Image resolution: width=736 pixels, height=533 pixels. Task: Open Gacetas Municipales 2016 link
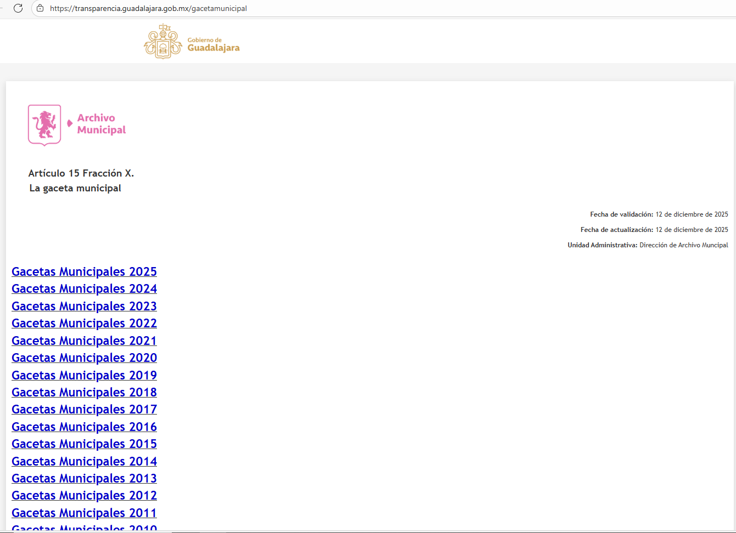pyautogui.click(x=84, y=427)
